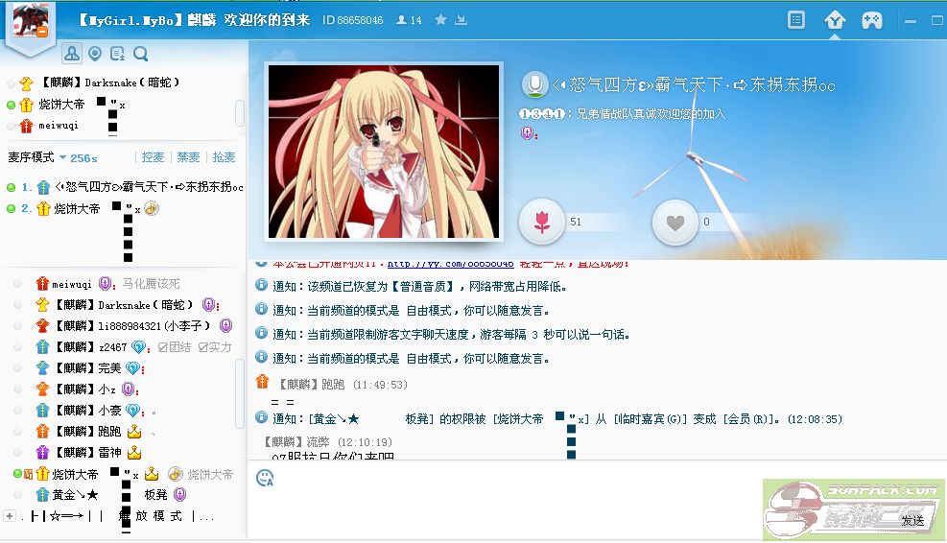This screenshot has width=947, height=543.
Task: Click the download icon beside the star
Action: click(461, 20)
